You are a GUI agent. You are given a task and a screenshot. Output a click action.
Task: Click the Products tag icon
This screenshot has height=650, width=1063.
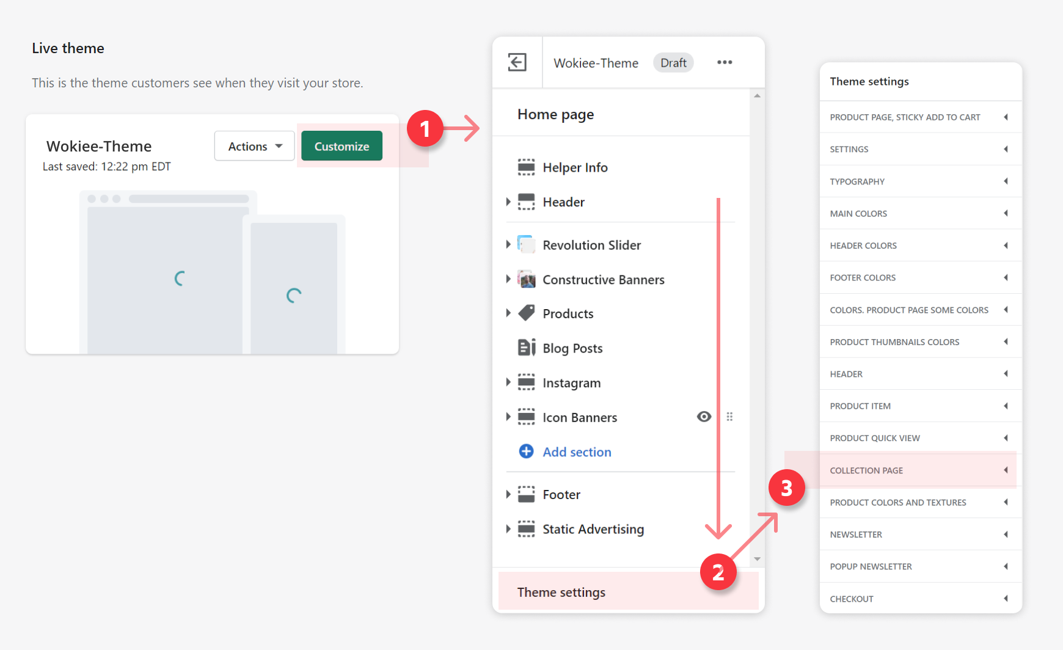point(526,313)
